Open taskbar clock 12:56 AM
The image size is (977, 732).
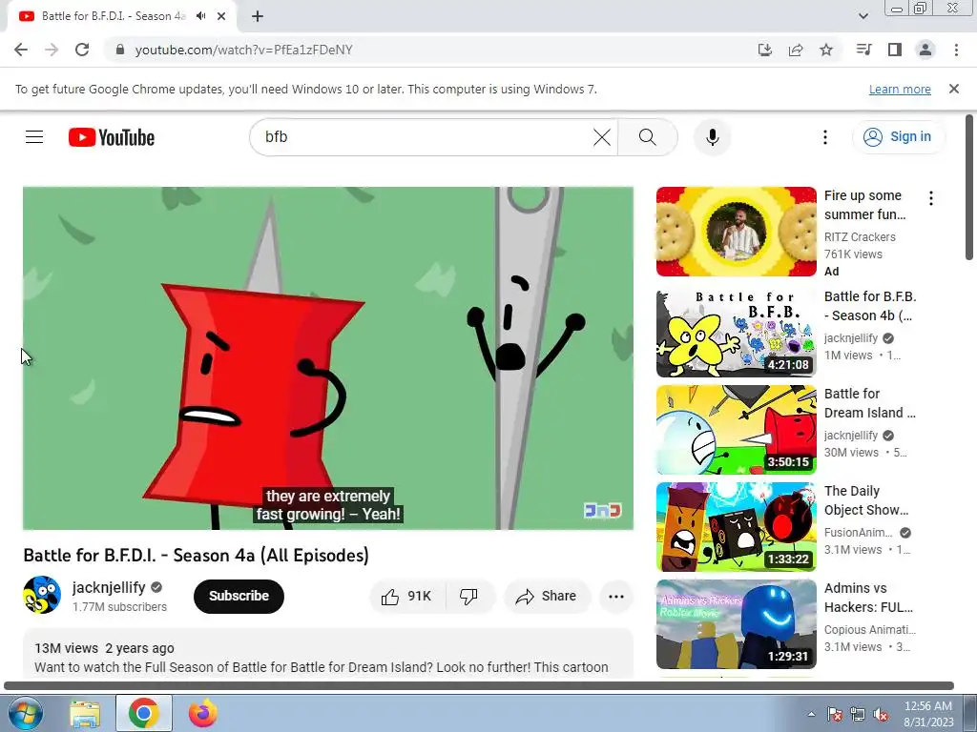[x=927, y=714]
